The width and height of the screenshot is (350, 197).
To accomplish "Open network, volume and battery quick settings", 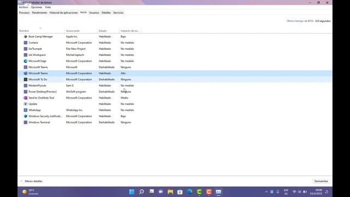I will click(x=300, y=192).
